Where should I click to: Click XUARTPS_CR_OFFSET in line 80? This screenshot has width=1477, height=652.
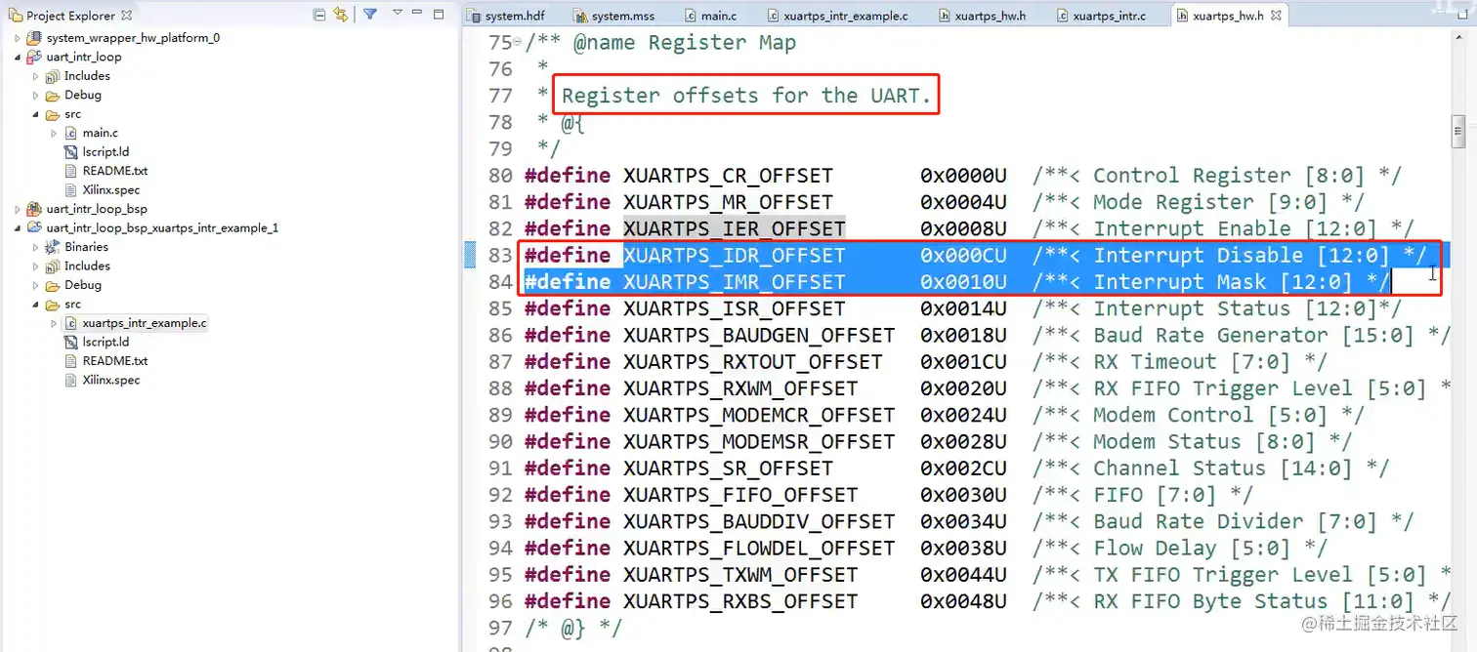click(728, 176)
